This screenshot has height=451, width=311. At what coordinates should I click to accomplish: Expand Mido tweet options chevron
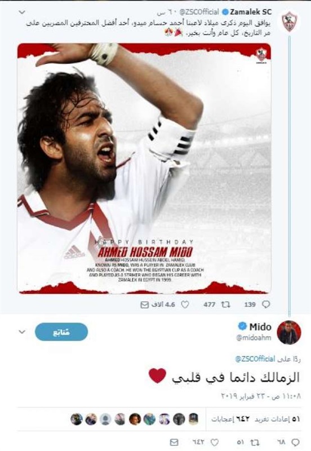click(22, 332)
